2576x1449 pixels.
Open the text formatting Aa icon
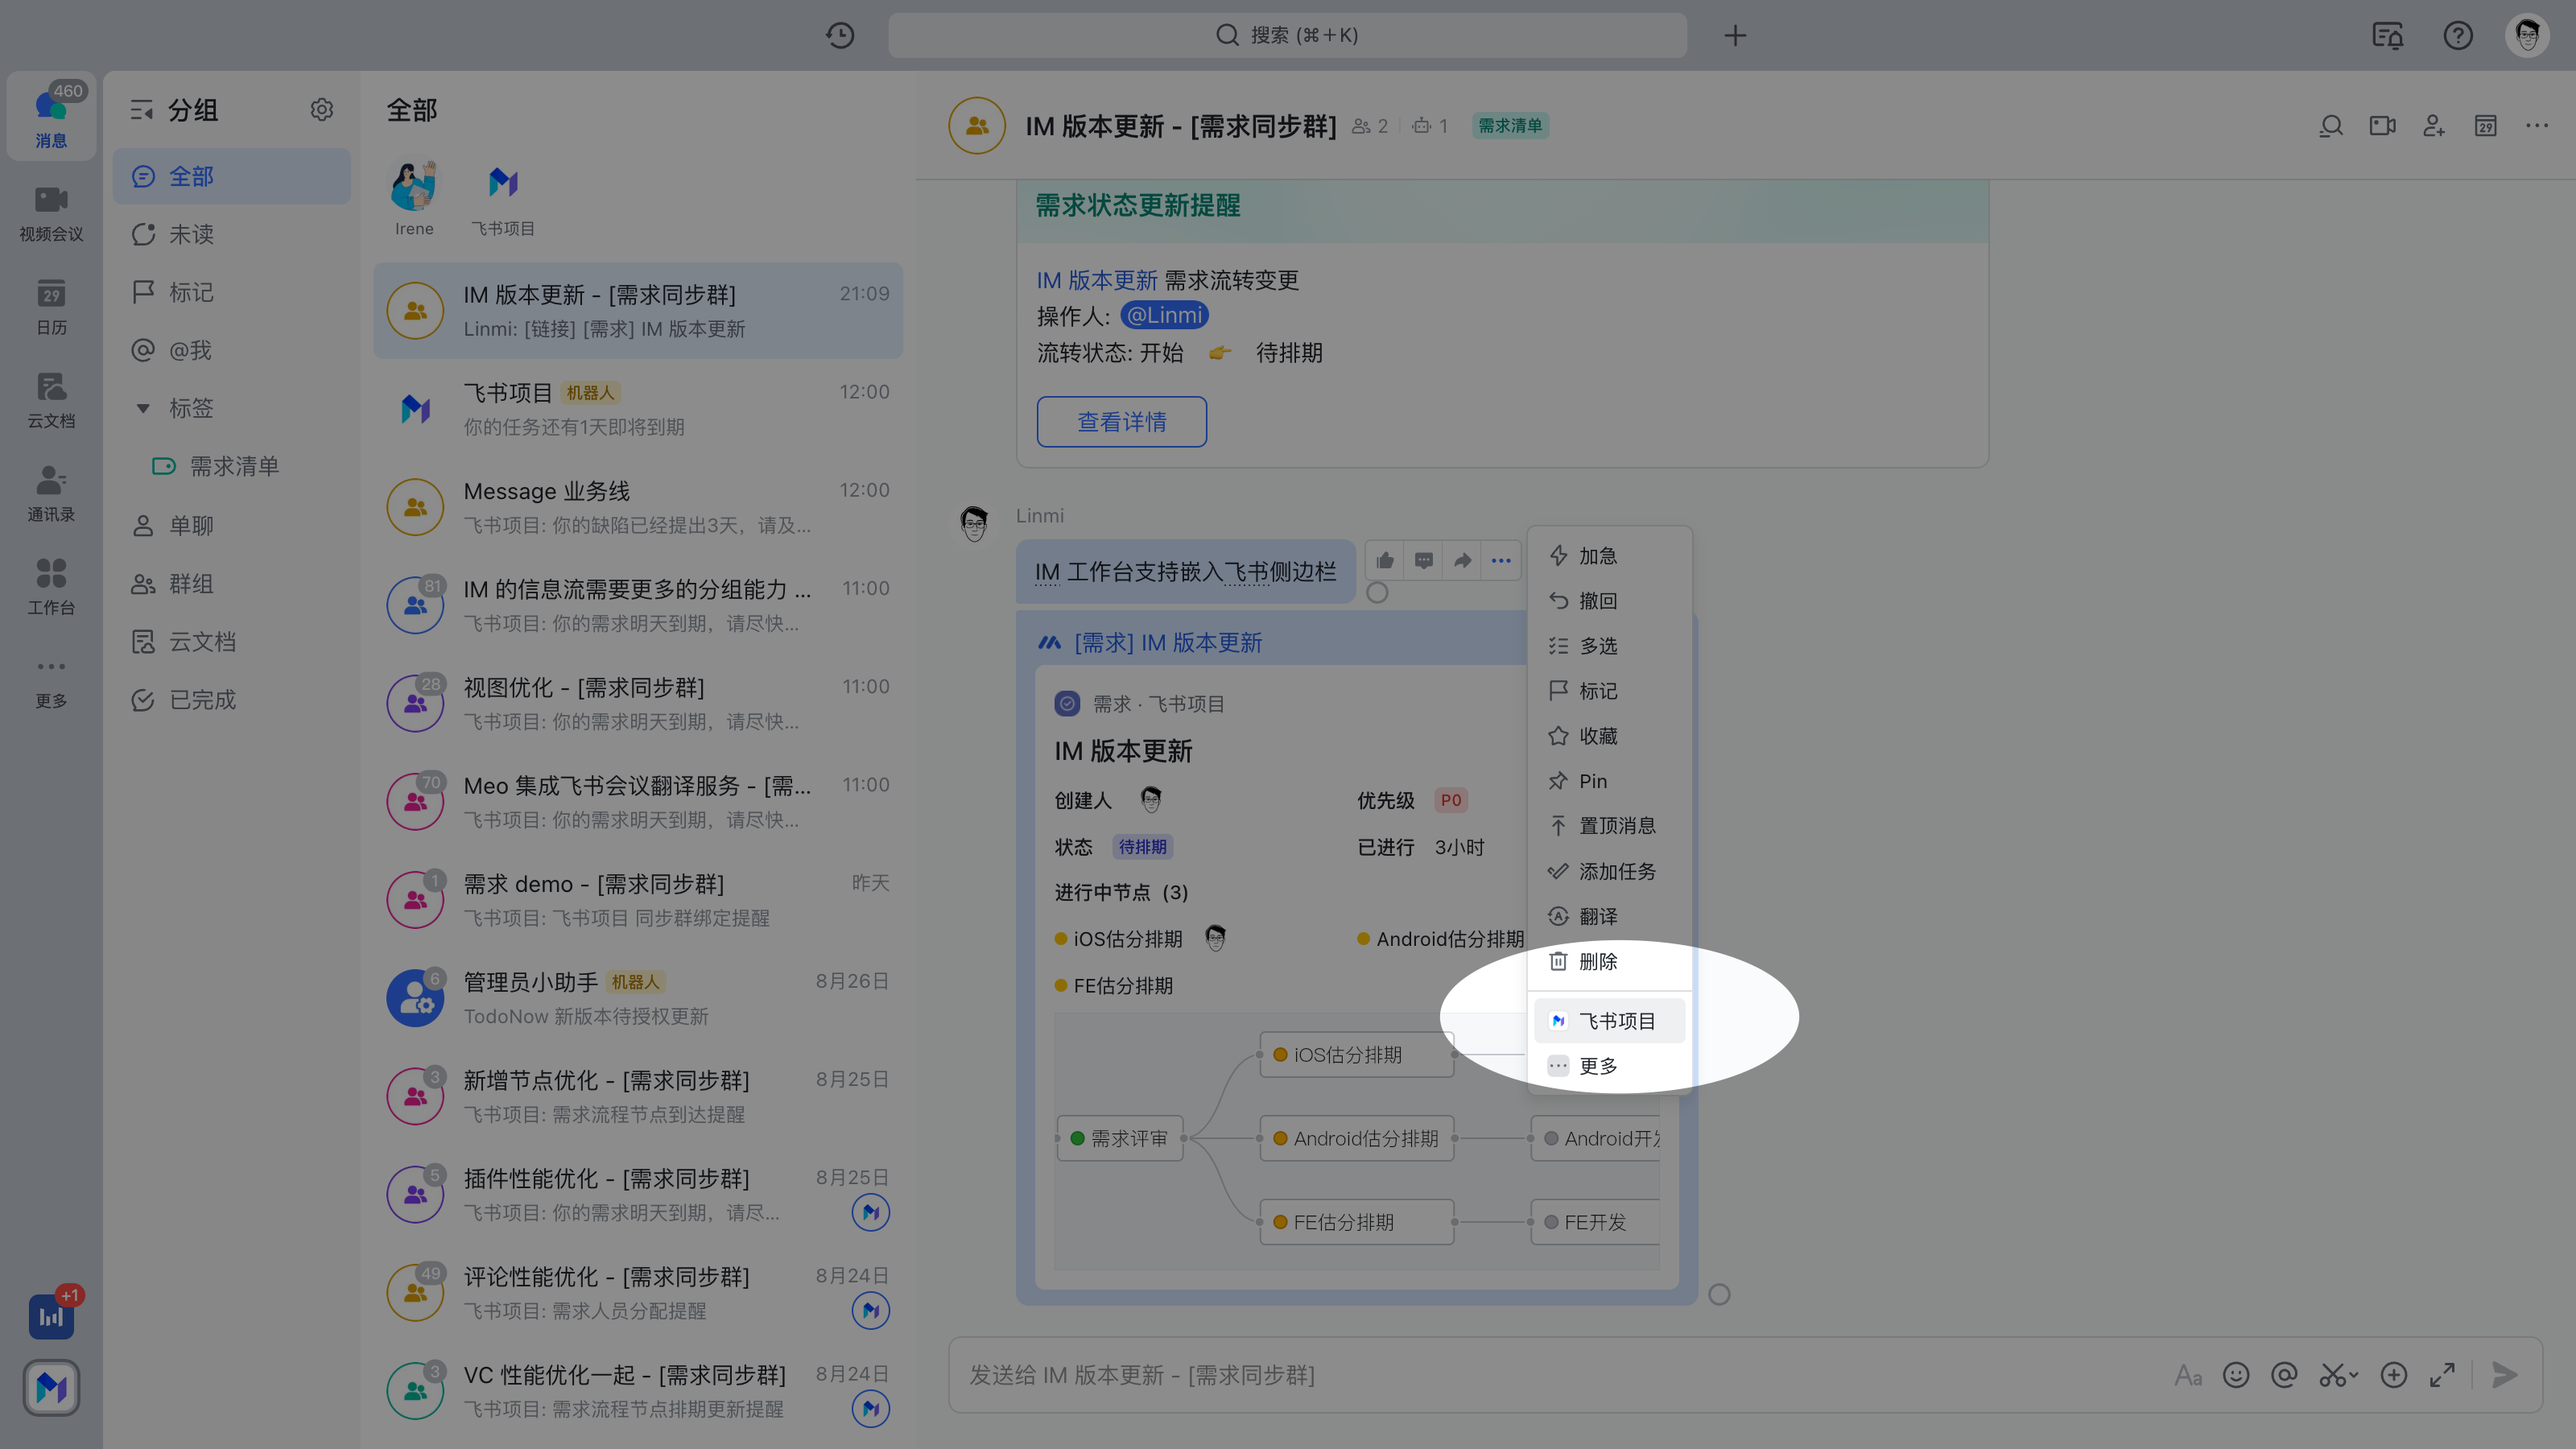2188,1375
